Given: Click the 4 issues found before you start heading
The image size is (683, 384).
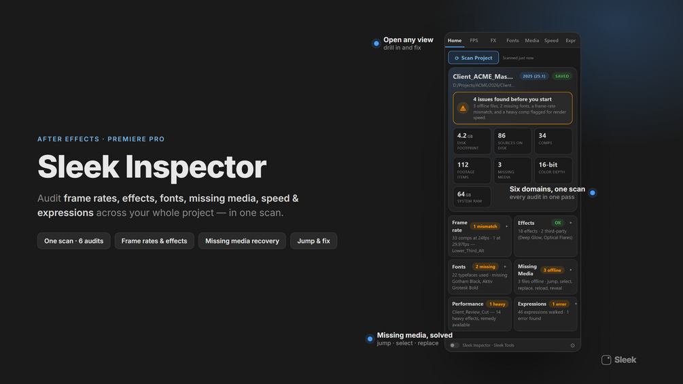Looking at the screenshot, I should click(x=512, y=99).
